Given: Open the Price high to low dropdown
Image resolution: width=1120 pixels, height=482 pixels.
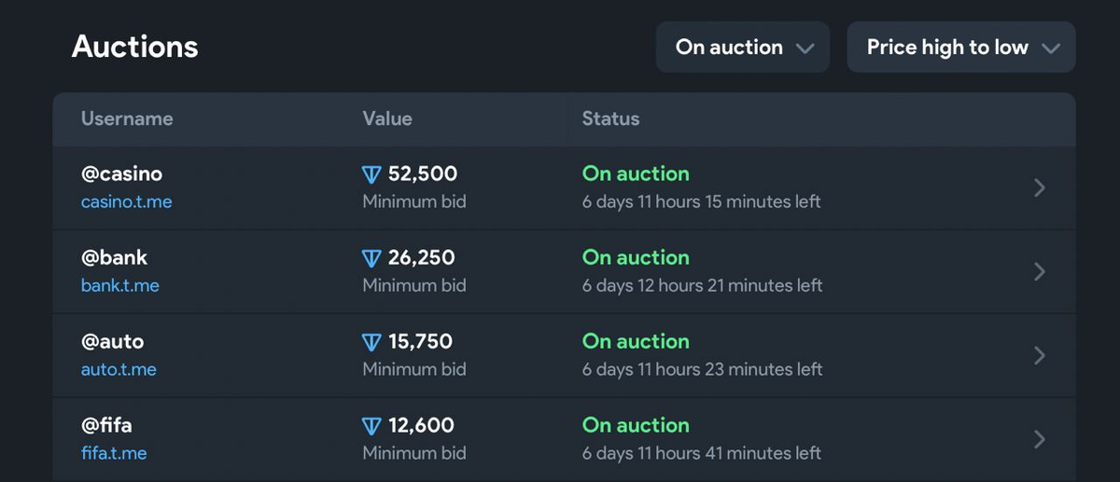Looking at the screenshot, I should 960,48.
